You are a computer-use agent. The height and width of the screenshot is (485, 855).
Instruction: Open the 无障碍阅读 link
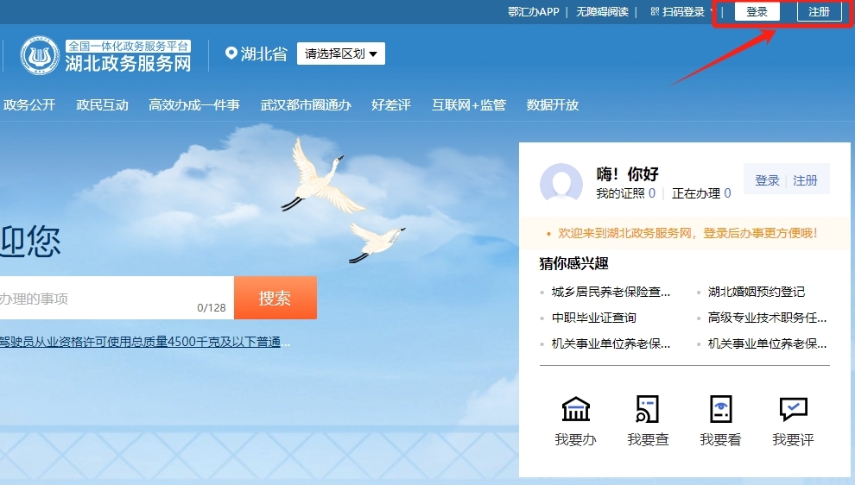[602, 11]
